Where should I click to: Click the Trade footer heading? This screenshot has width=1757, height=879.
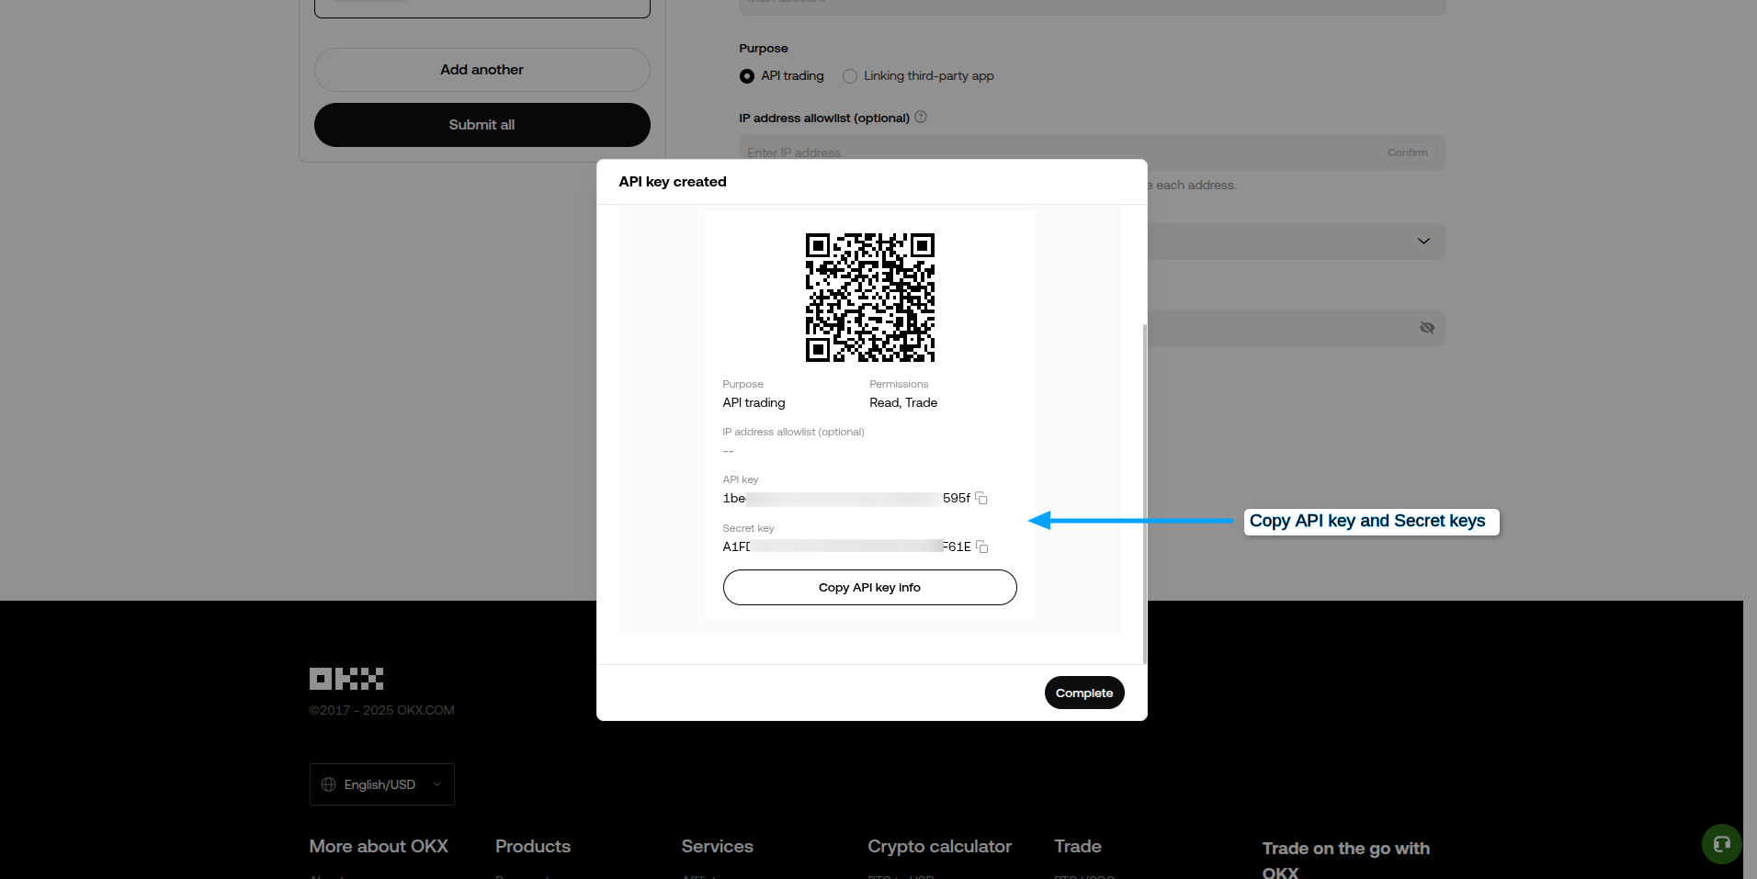tap(1078, 846)
